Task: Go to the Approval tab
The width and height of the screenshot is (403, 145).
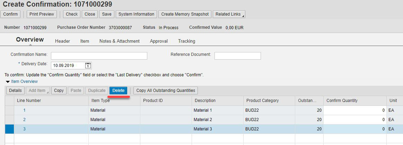Action: (159, 41)
